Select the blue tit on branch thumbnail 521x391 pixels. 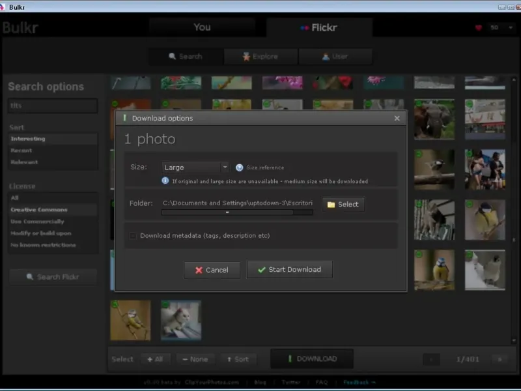[434, 270]
